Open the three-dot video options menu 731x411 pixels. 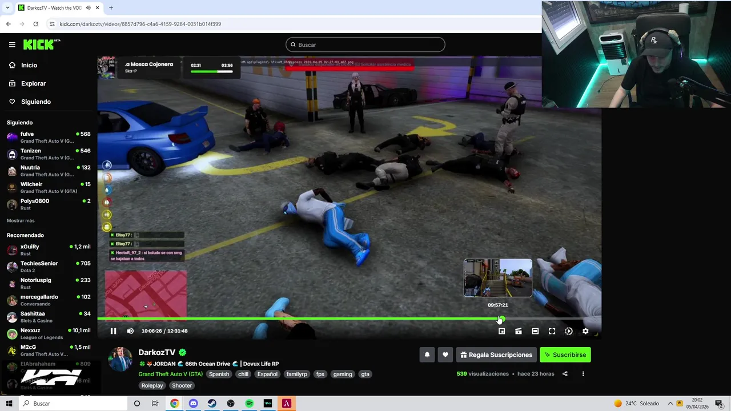click(583, 374)
